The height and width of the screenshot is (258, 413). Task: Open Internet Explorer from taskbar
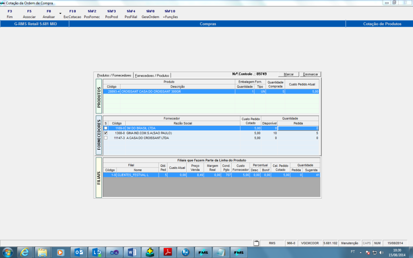(25, 252)
